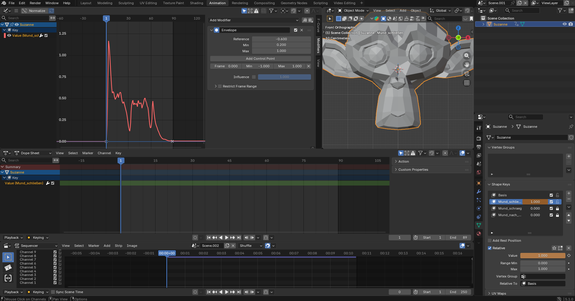This screenshot has height=301, width=575.
Task: Click the Z axis gizmo in viewport
Action: 458,28
